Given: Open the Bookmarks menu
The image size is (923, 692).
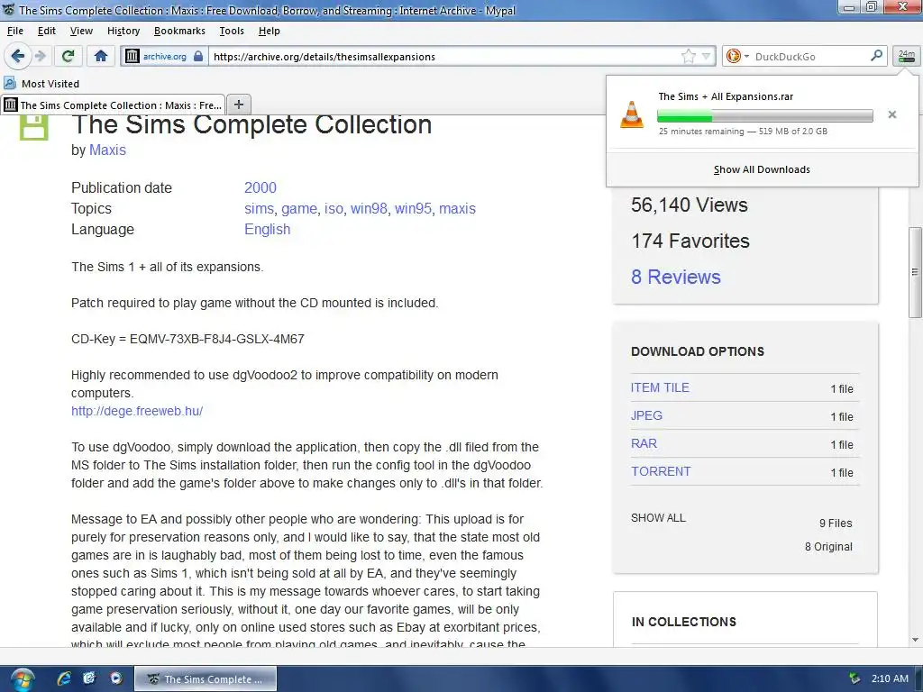Looking at the screenshot, I should [179, 31].
